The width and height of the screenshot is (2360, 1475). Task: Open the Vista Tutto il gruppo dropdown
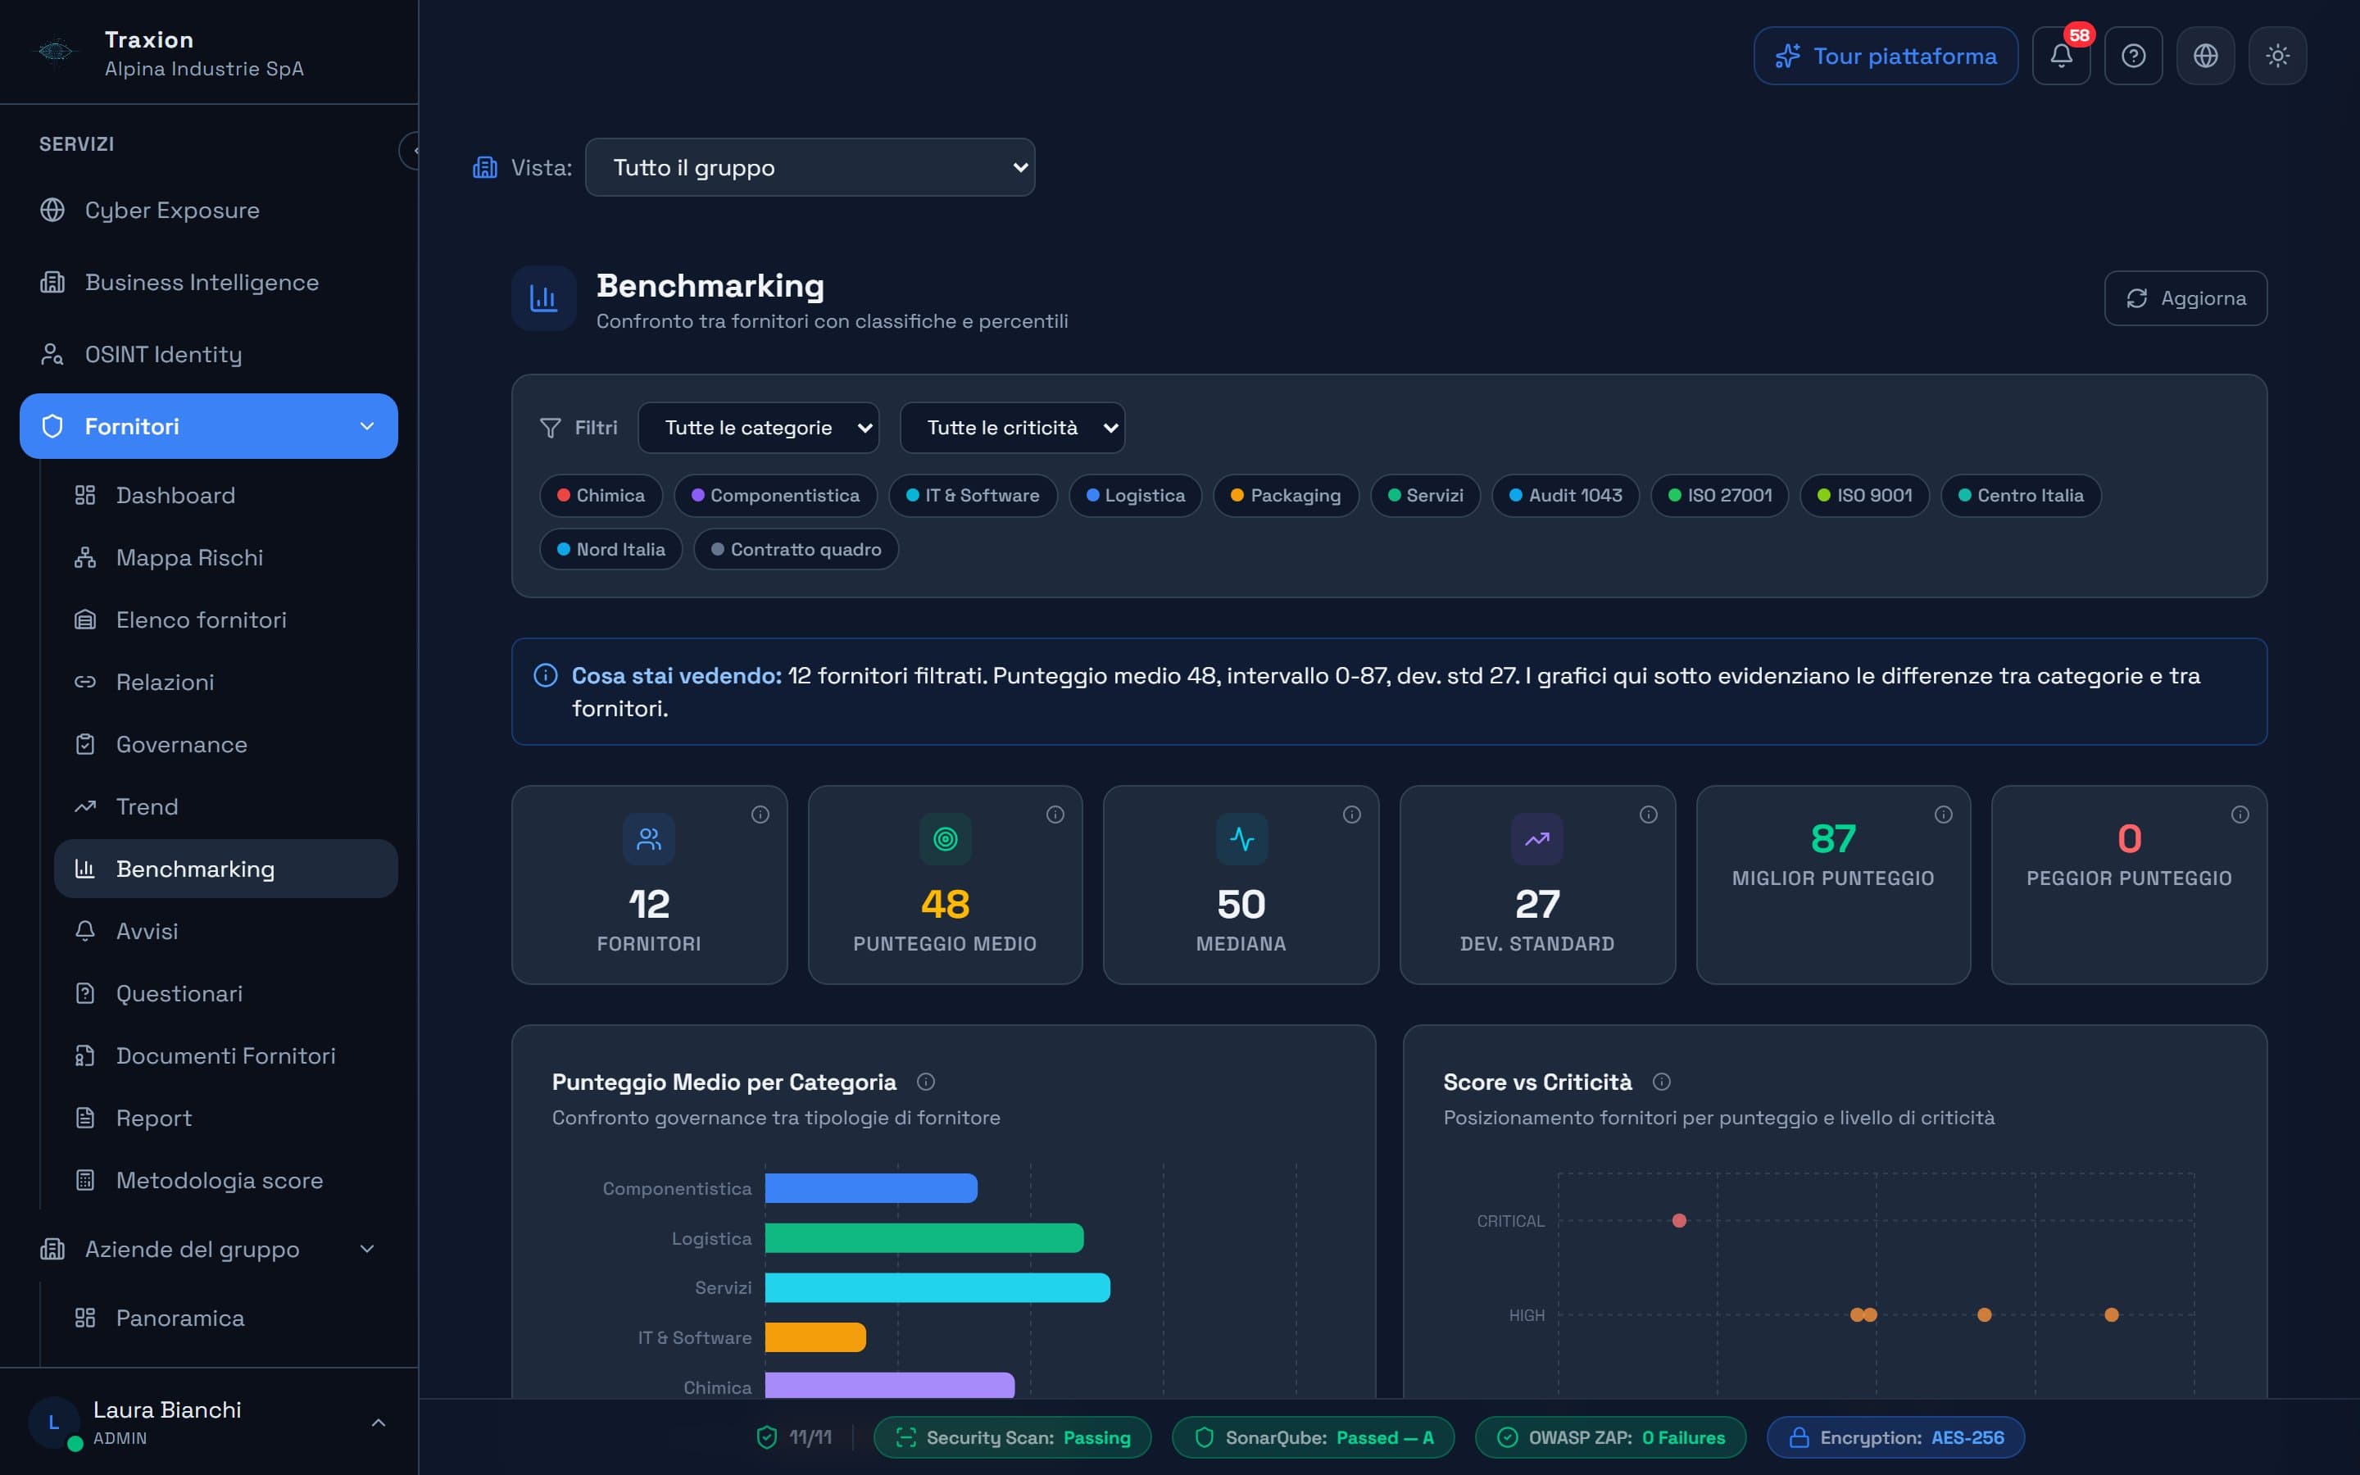[x=810, y=168]
